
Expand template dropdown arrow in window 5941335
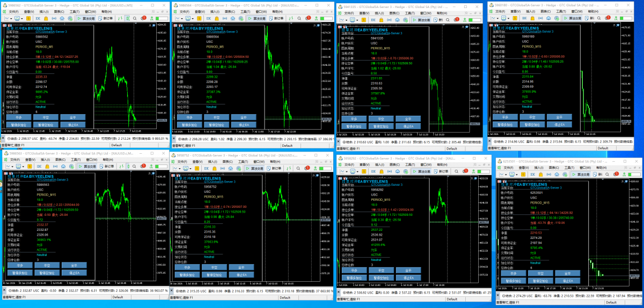coord(357,20)
